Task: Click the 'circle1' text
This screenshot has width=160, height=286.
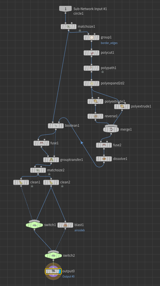Action: (x=78, y=13)
